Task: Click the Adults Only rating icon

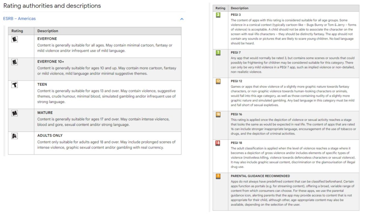Action: pos(14,136)
